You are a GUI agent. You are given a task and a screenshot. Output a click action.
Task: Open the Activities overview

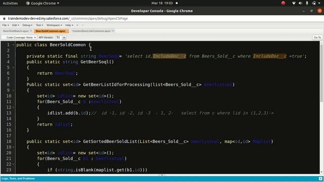pos(10,4)
